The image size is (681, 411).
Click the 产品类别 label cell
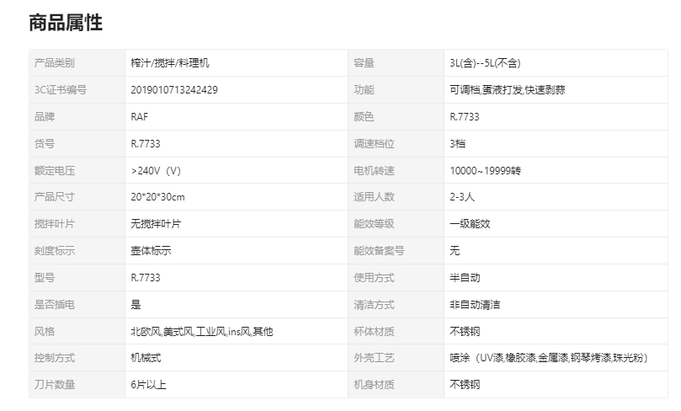77,63
